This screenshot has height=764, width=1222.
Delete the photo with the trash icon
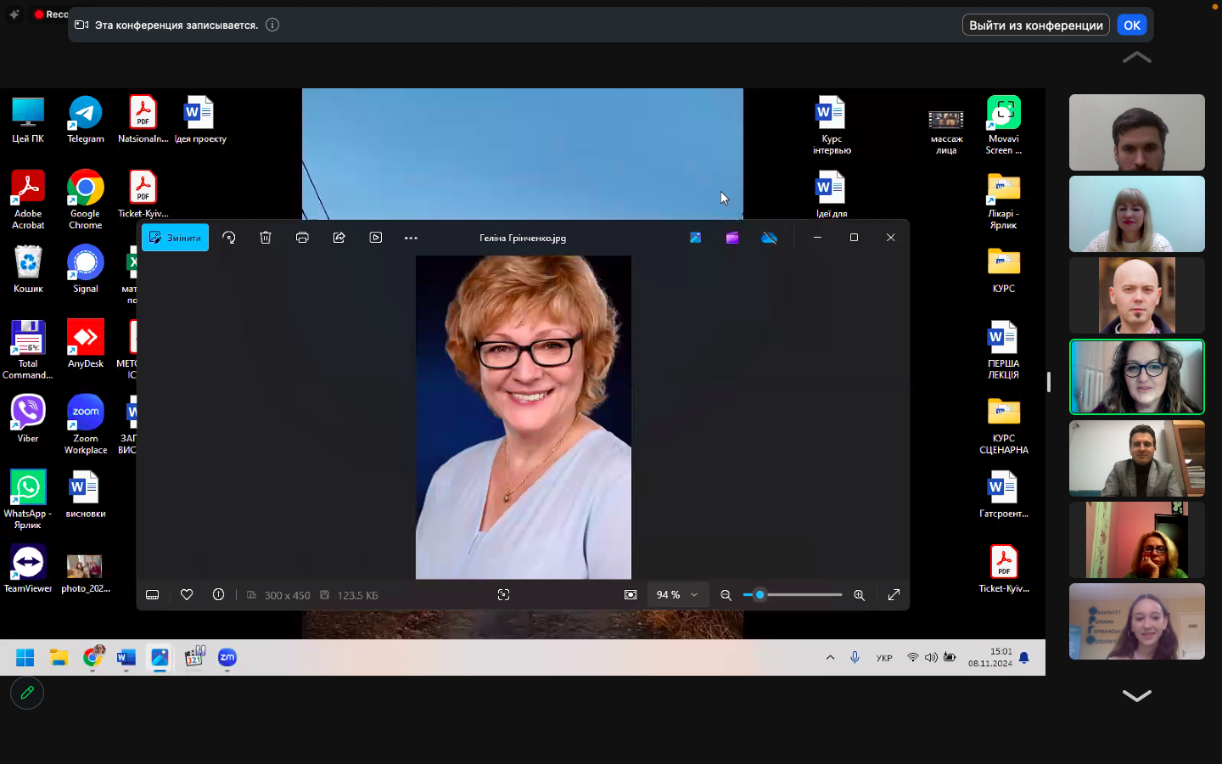pyautogui.click(x=266, y=238)
